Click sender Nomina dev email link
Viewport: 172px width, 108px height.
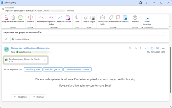click(x=30, y=48)
